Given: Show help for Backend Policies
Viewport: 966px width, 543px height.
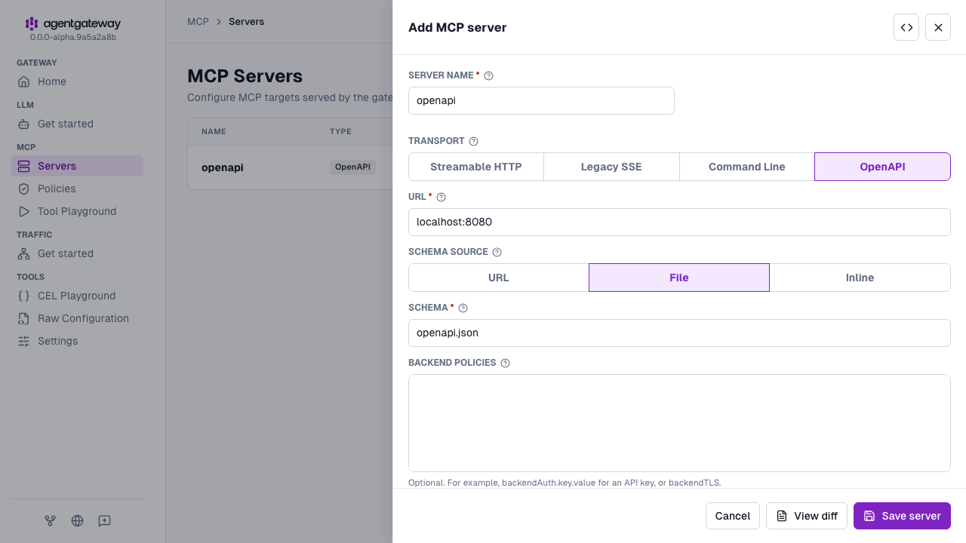Looking at the screenshot, I should (505, 363).
